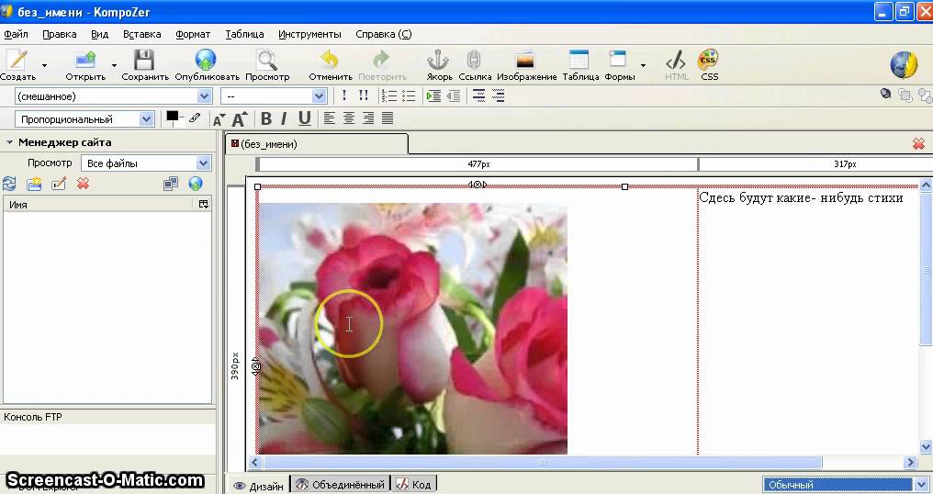Screen dimensions: 933x494
Task: Align text to the right
Action: coord(368,118)
